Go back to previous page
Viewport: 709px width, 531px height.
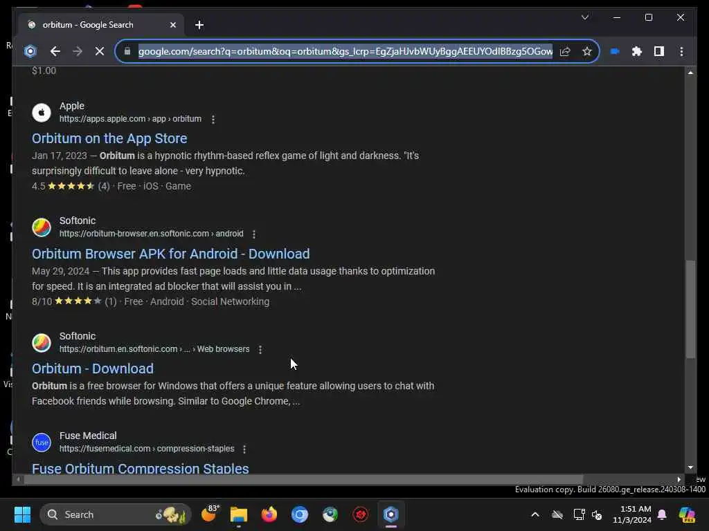(55, 51)
